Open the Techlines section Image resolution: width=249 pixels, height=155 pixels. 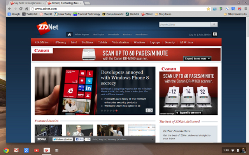pos(87,42)
